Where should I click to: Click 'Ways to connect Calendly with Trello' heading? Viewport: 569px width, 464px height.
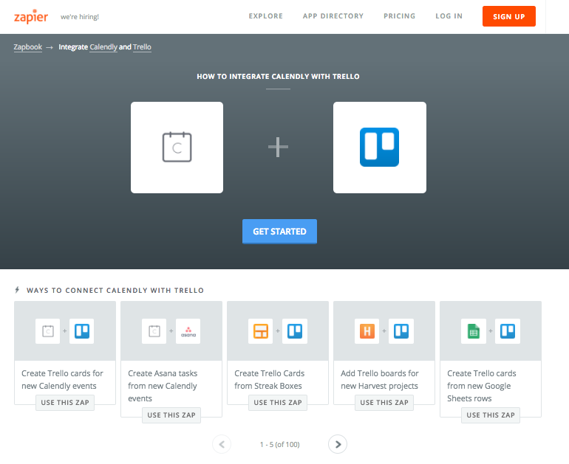coord(115,291)
